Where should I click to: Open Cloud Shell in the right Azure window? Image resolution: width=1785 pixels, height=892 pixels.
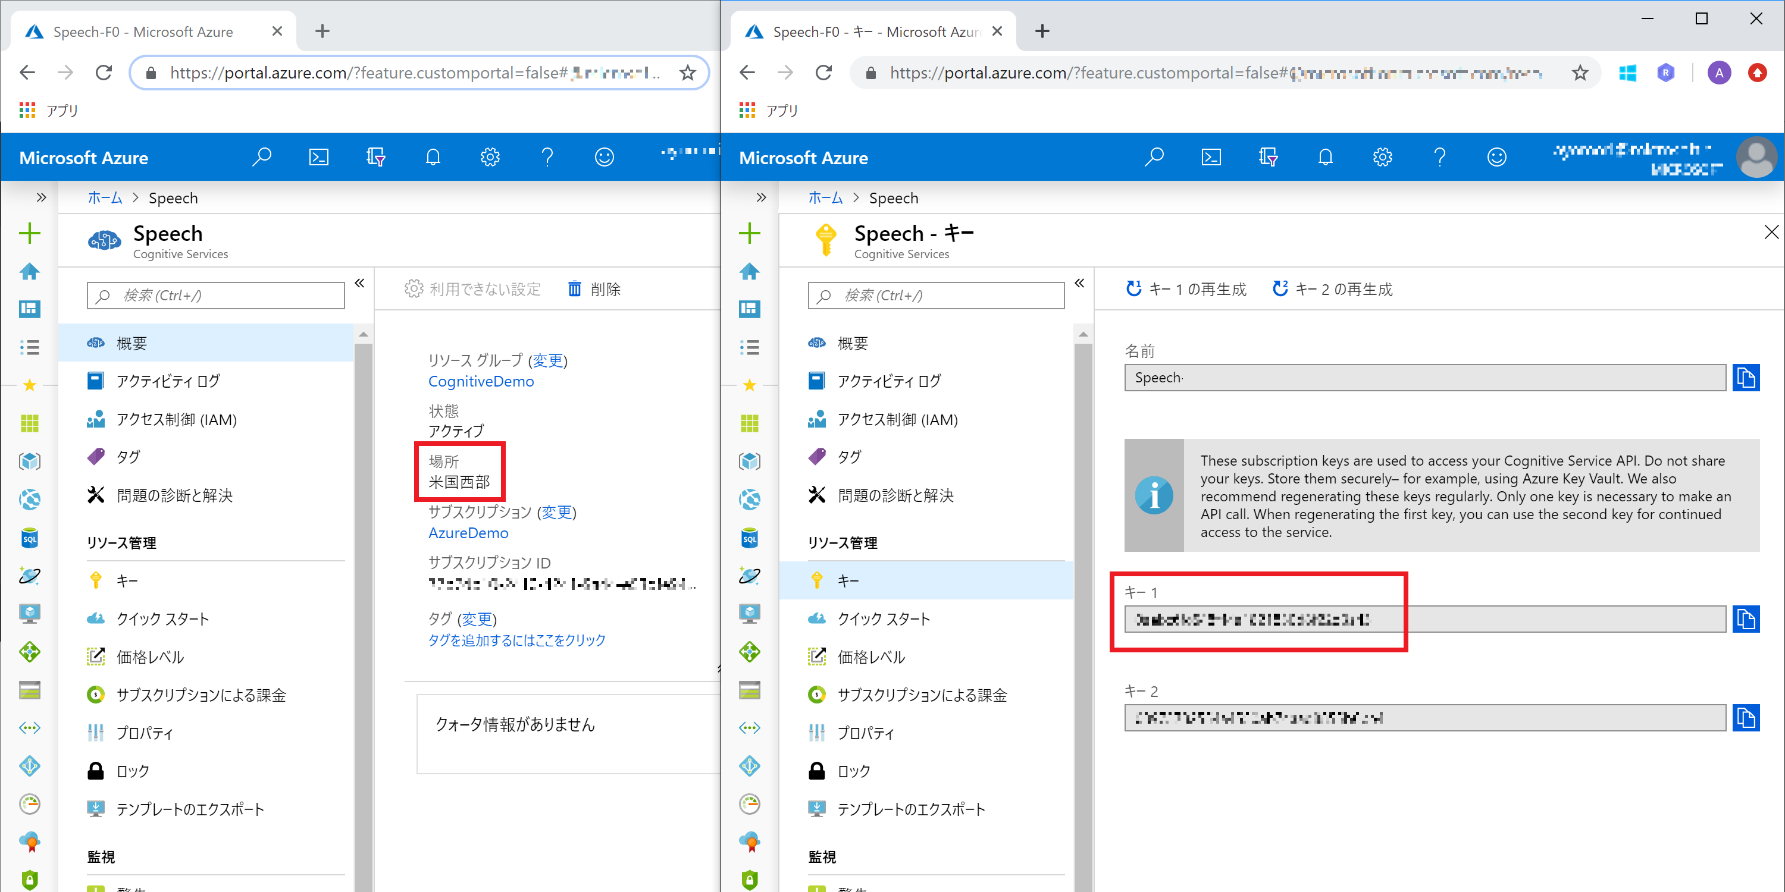click(x=1211, y=158)
